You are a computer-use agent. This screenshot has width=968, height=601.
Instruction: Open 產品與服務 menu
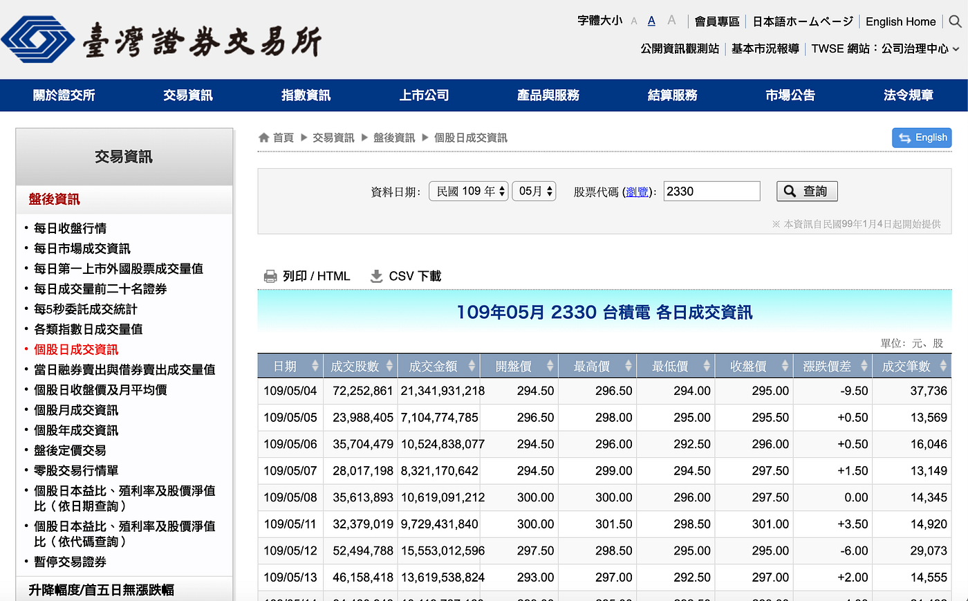[548, 95]
